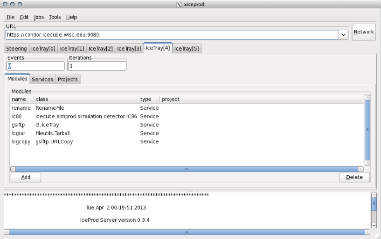
Task: Switch to the Steering tab
Action: click(x=16, y=48)
